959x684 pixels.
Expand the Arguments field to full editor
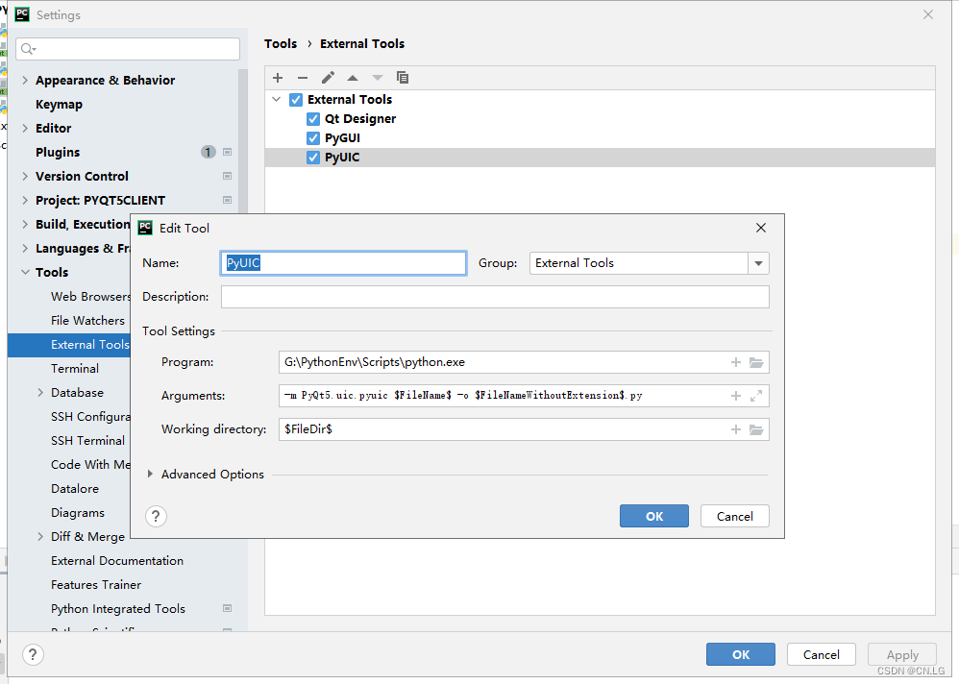point(755,395)
